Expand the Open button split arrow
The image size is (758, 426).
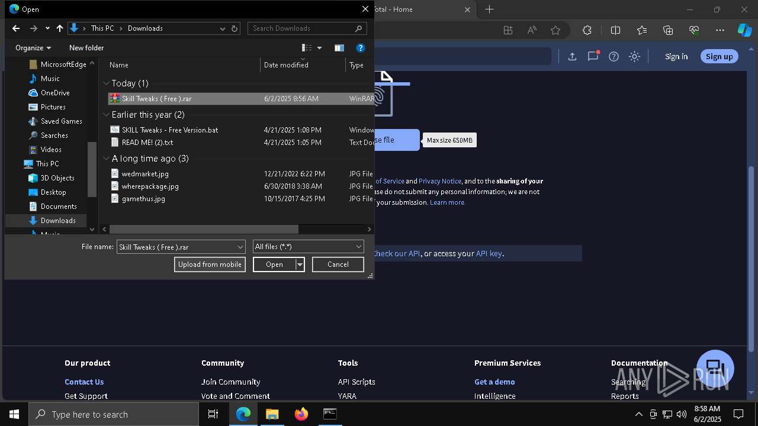click(300, 264)
